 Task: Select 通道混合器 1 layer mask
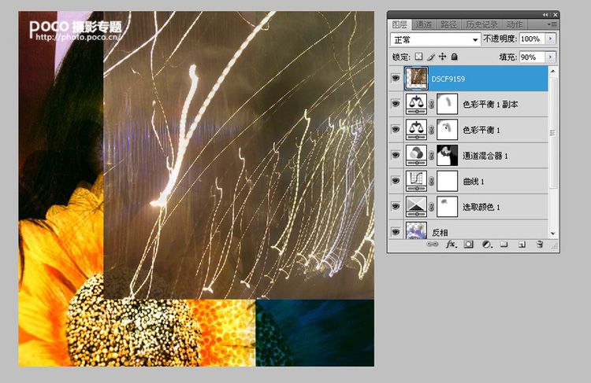[447, 155]
